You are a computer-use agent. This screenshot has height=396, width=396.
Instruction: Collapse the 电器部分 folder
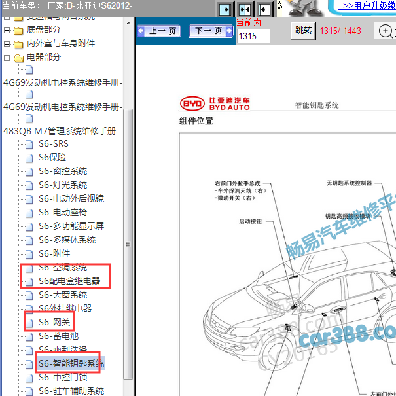[7, 58]
